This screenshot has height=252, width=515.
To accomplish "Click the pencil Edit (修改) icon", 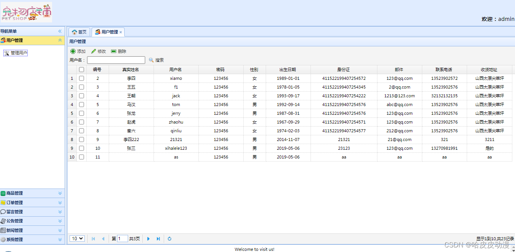I will pyautogui.click(x=93, y=51).
